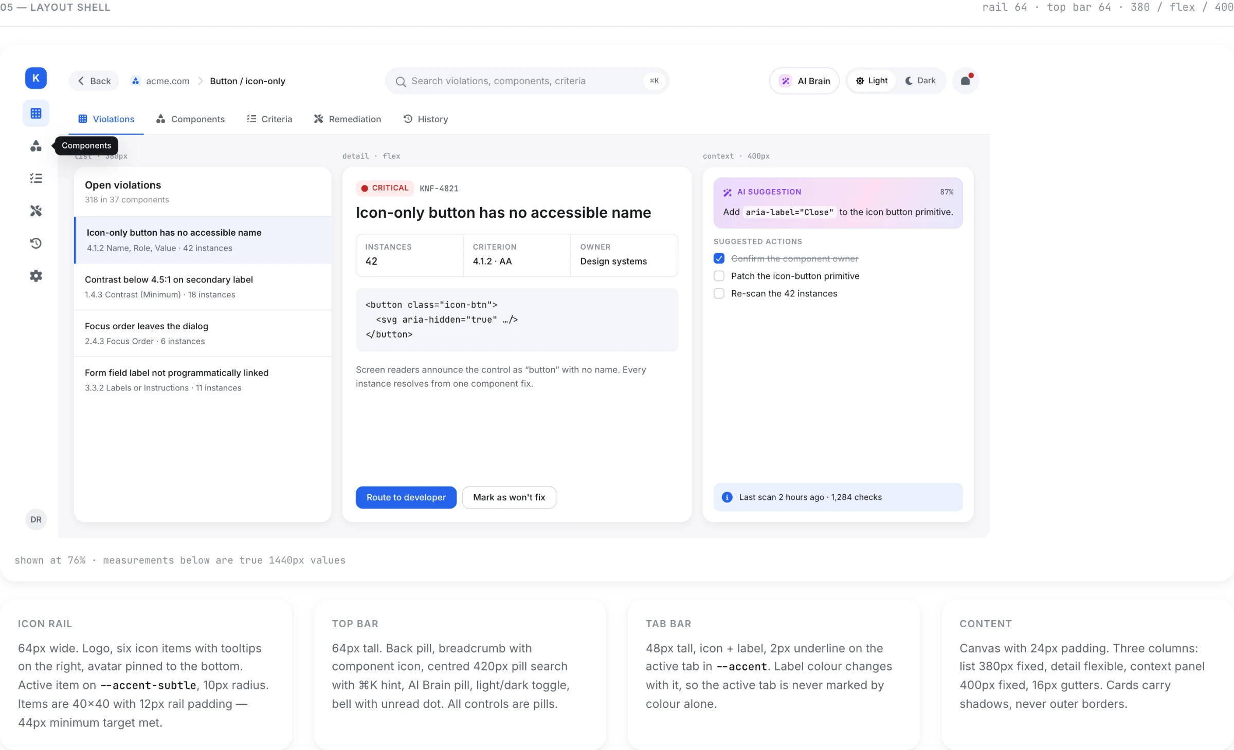Check Patch the icon-button primitive

[719, 276]
